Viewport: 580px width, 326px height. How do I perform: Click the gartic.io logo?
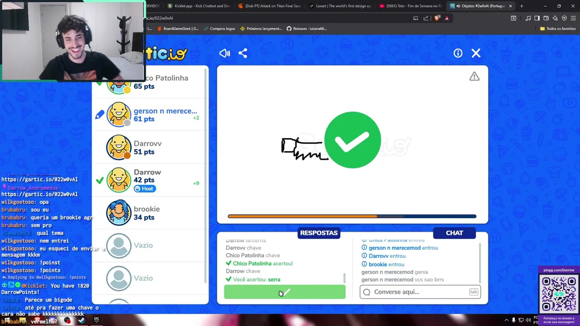click(166, 54)
